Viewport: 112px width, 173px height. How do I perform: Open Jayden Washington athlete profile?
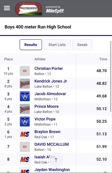[x=52, y=170]
